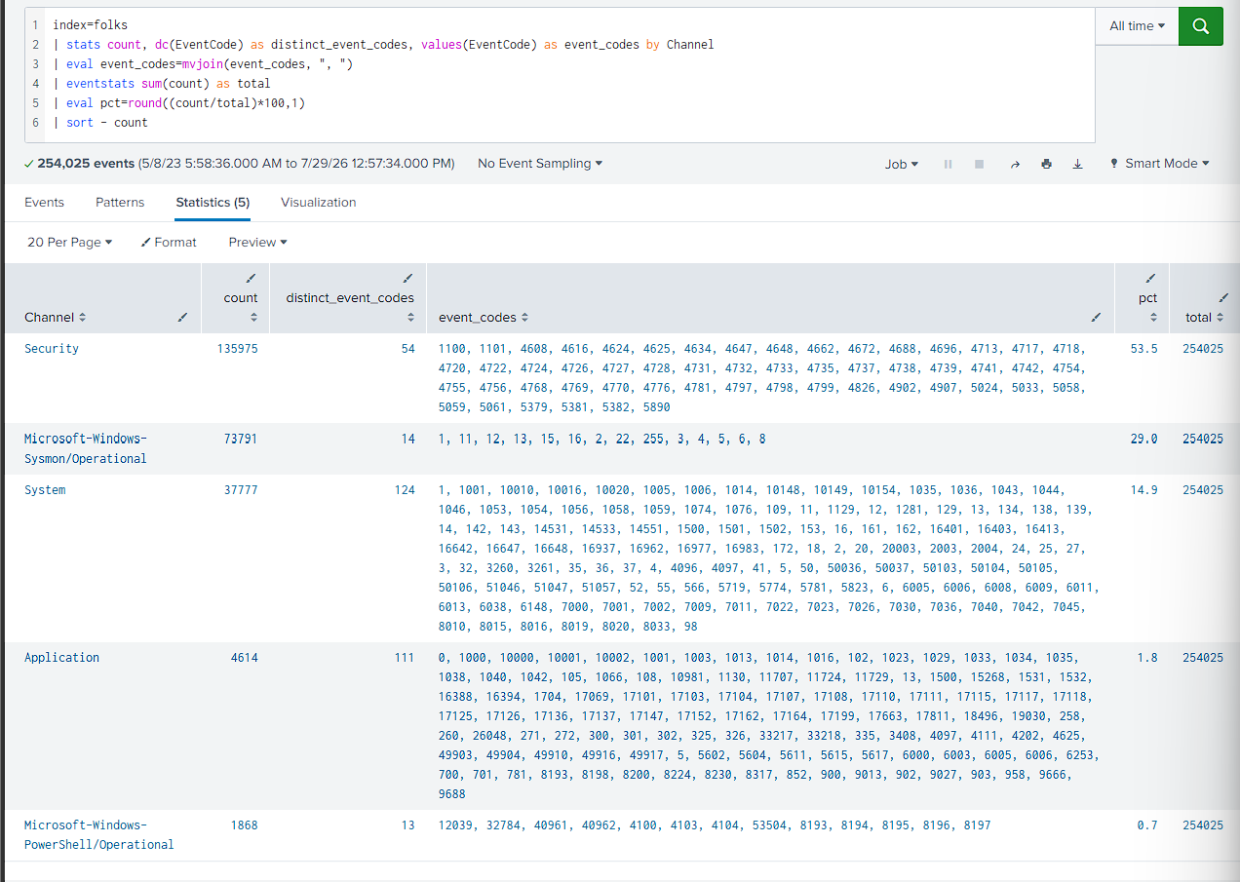Click pct value 14.9
Image resolution: width=1240 pixels, height=882 pixels.
1144,490
